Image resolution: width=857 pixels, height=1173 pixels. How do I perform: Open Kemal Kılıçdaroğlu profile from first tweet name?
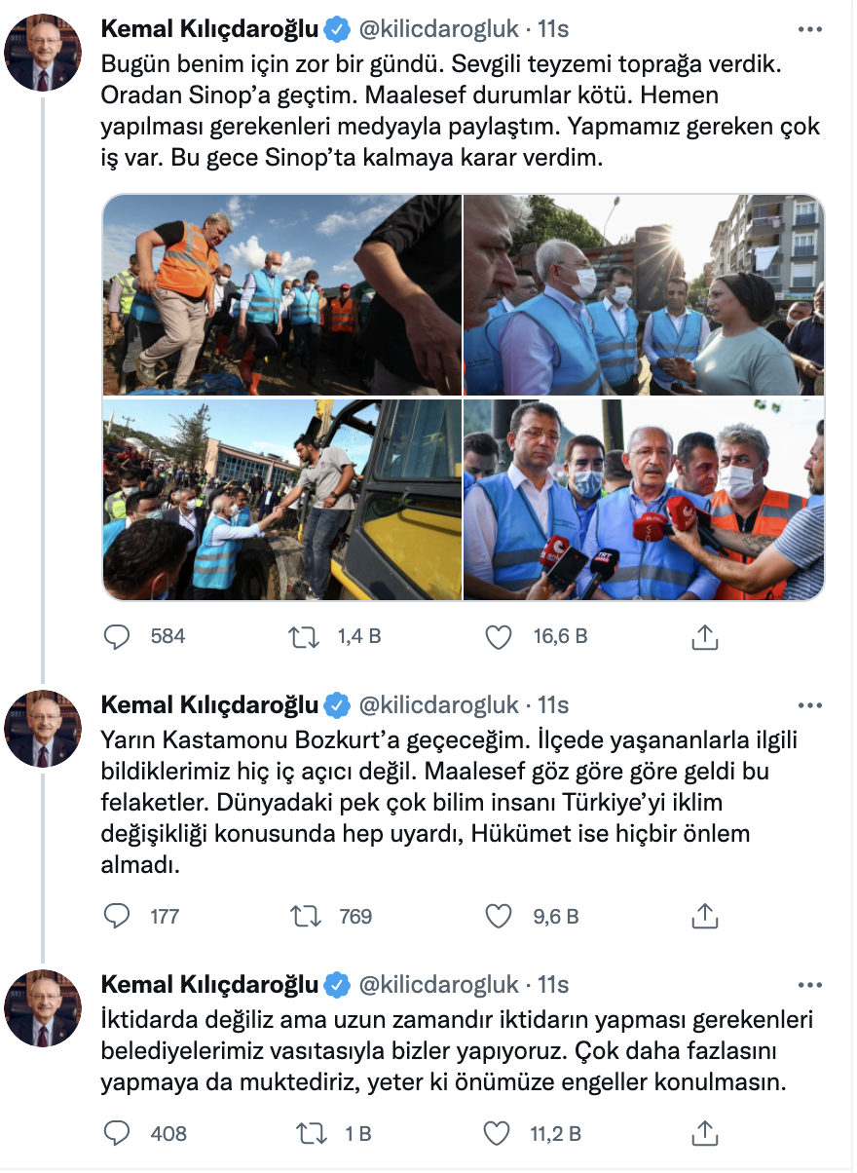point(210,29)
